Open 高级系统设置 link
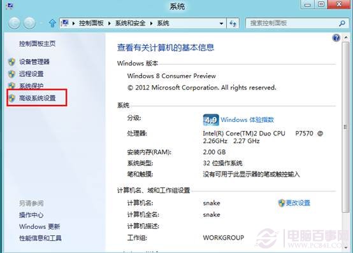This screenshot has height=253, width=353. pos(38,98)
